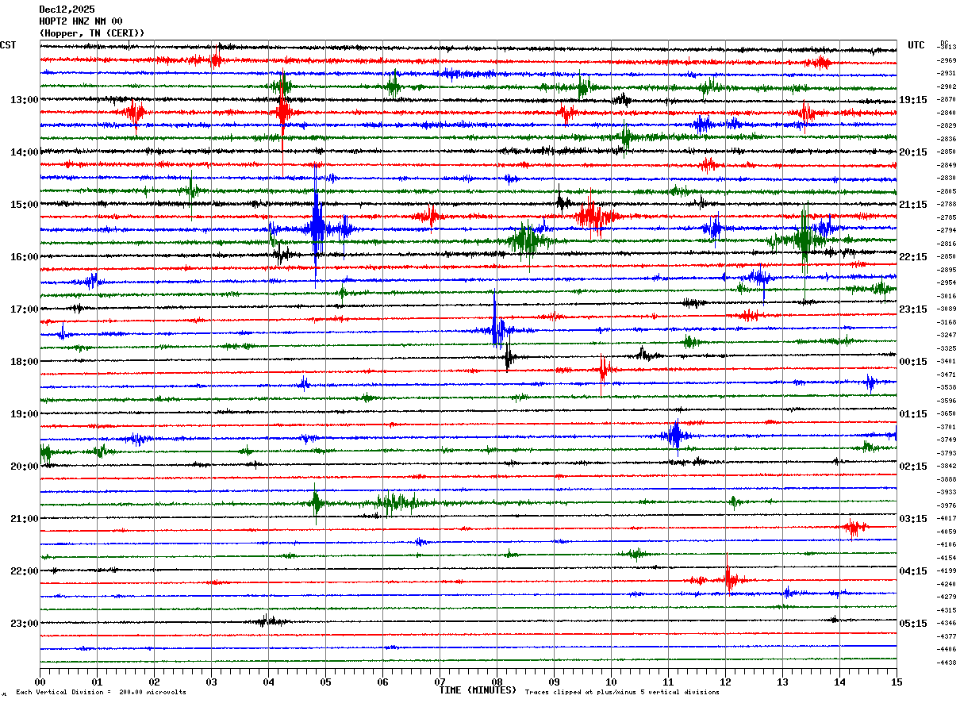Select the 16:00 CST row label
Image resolution: width=960 pixels, height=703 pixels.
24,257
